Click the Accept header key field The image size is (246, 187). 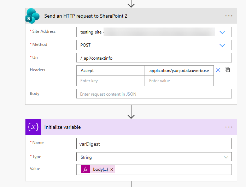click(110, 71)
